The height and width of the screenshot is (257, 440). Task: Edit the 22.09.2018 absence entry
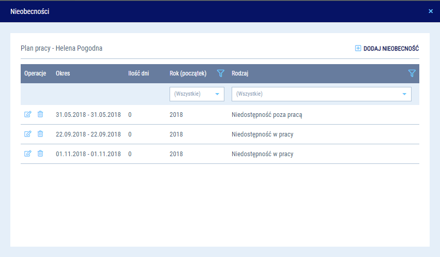(28, 134)
